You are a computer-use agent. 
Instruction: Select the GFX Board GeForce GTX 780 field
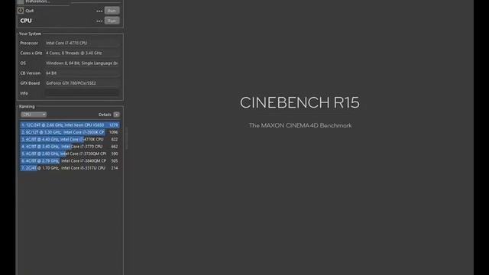[82, 83]
